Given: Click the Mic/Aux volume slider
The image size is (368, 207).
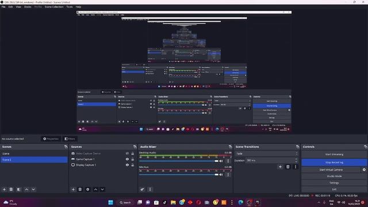Looking at the screenshot, I should tap(179, 175).
